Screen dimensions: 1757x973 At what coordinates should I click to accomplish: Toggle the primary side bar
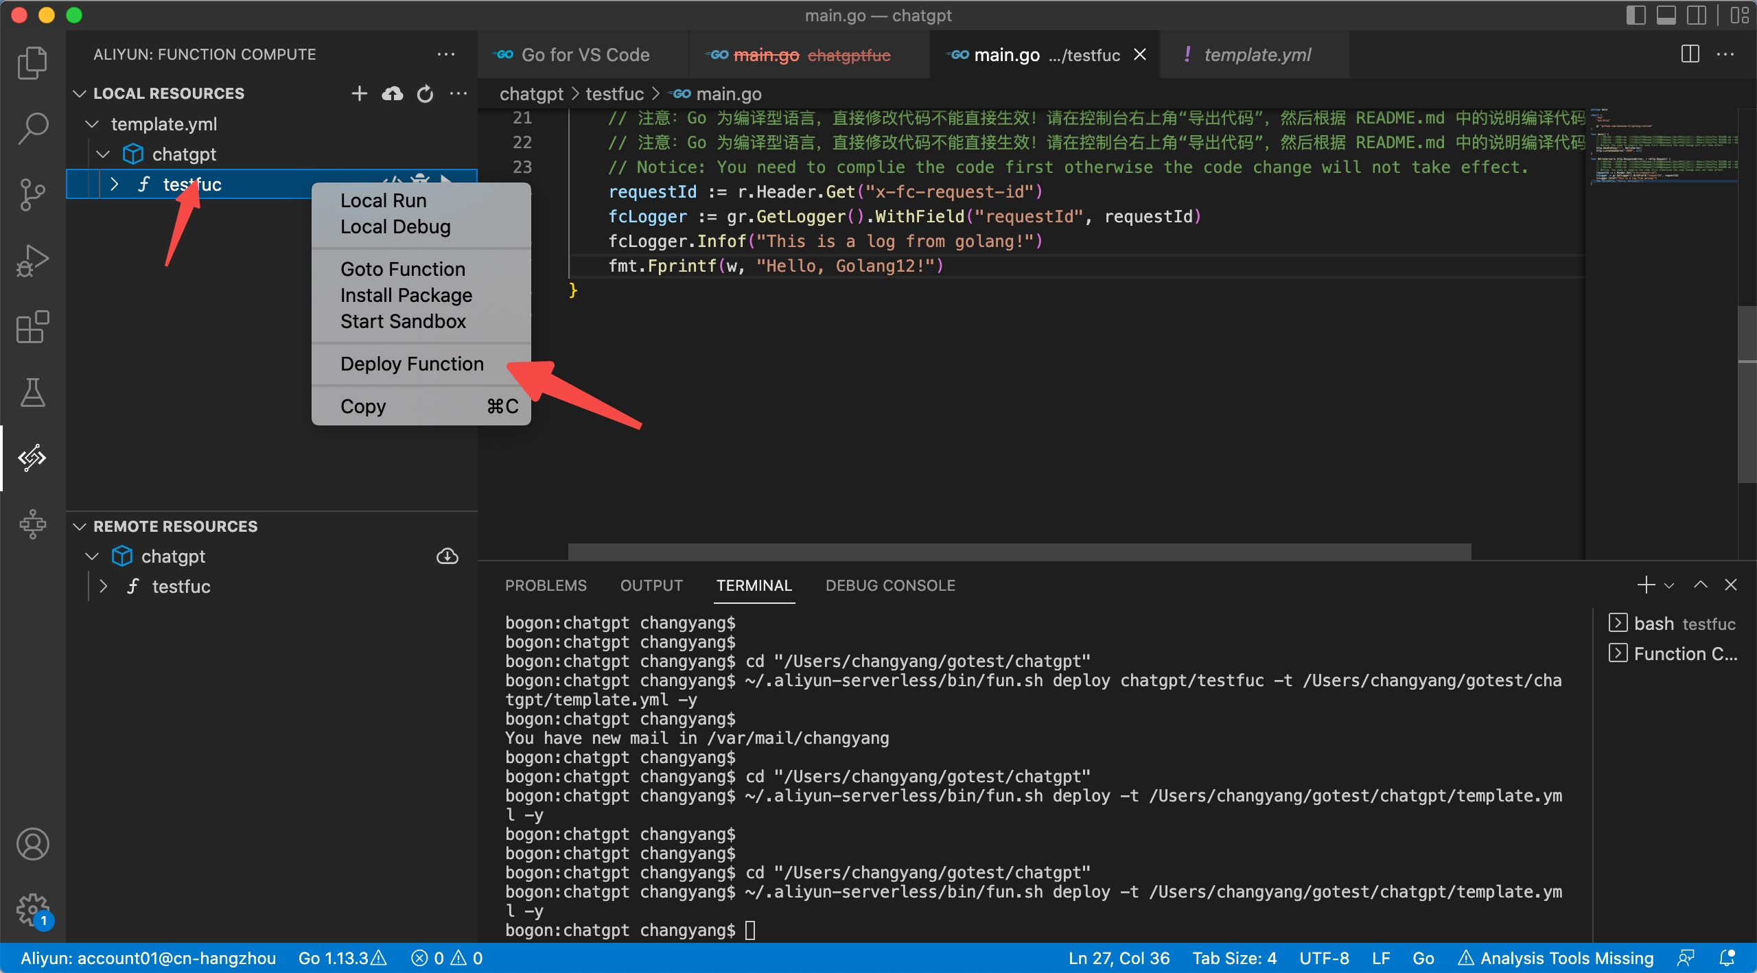click(1636, 15)
